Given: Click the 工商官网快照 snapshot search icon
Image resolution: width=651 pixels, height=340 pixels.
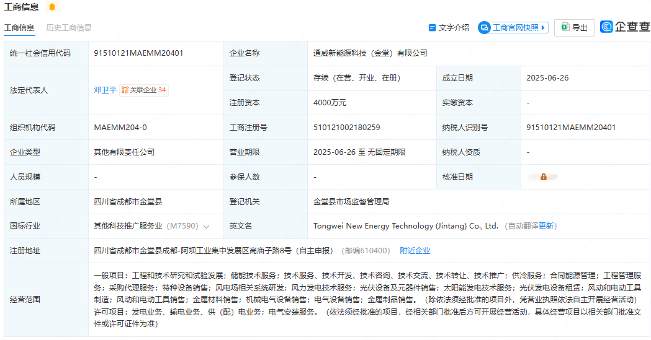Looking at the screenshot, I should 485,28.
